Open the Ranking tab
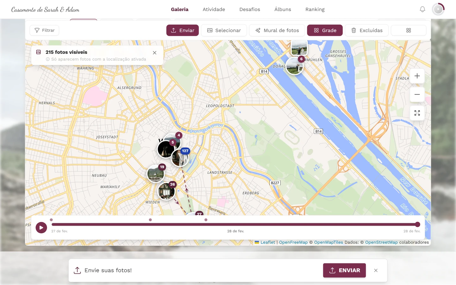 [x=315, y=9]
